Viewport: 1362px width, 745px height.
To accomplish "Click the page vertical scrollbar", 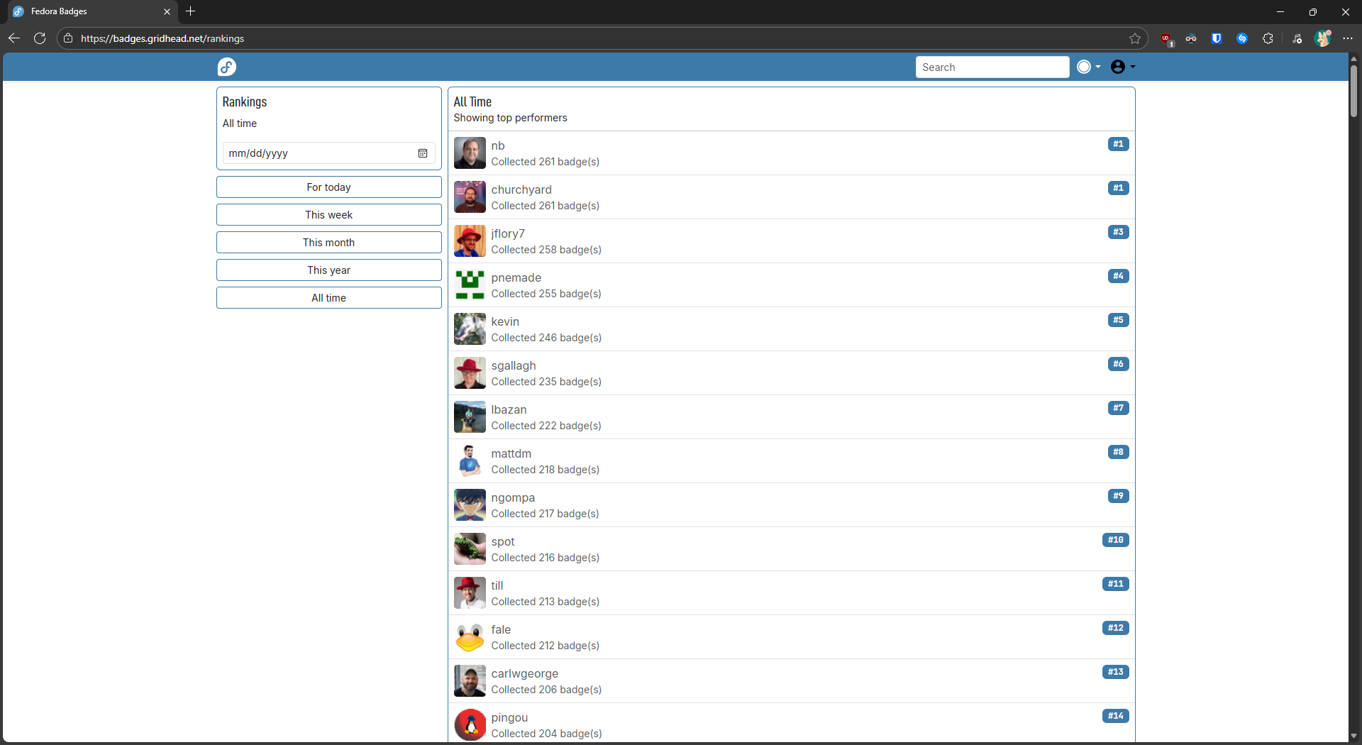I will click(1353, 92).
